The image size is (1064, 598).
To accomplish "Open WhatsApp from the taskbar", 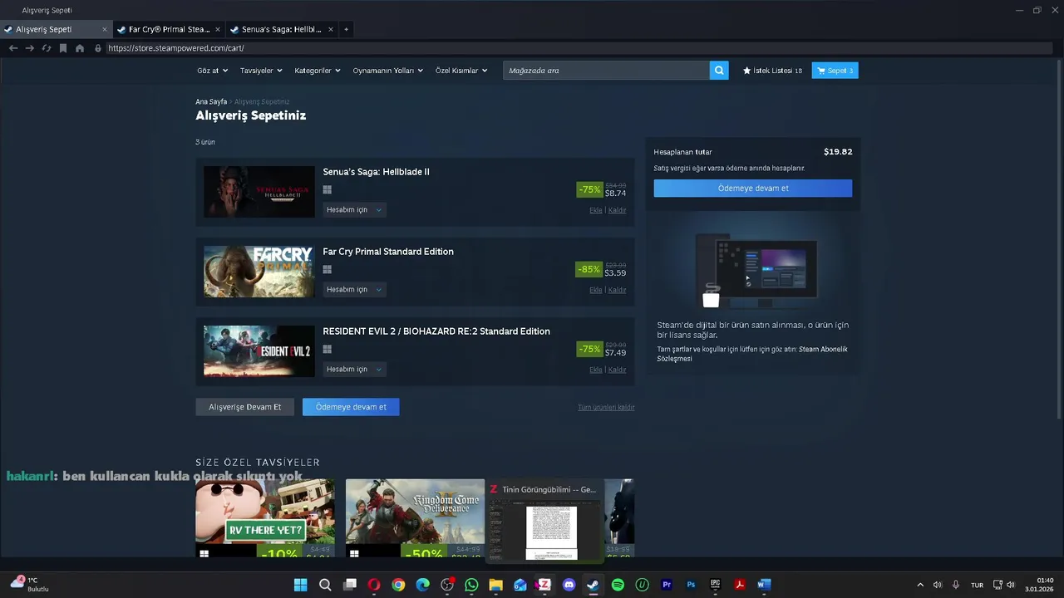I will pyautogui.click(x=471, y=585).
